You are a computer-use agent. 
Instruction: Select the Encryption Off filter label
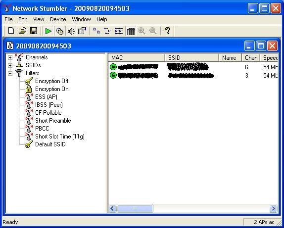click(52, 81)
